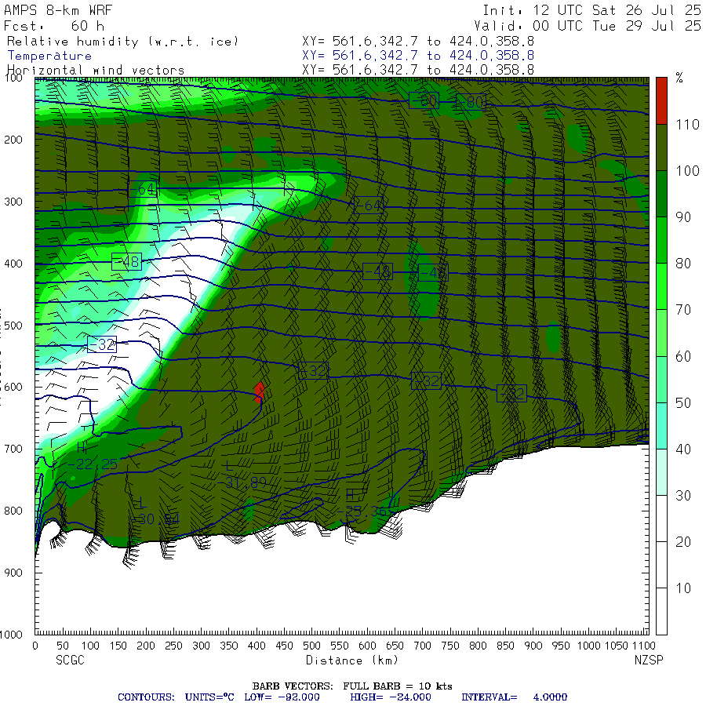
Task: Click the "INTERVAL= 4.0000" contour value
Action: coord(514,697)
